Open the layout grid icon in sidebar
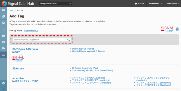Viewport: 181px width, 91px height. pyautogui.click(x=4, y=42)
